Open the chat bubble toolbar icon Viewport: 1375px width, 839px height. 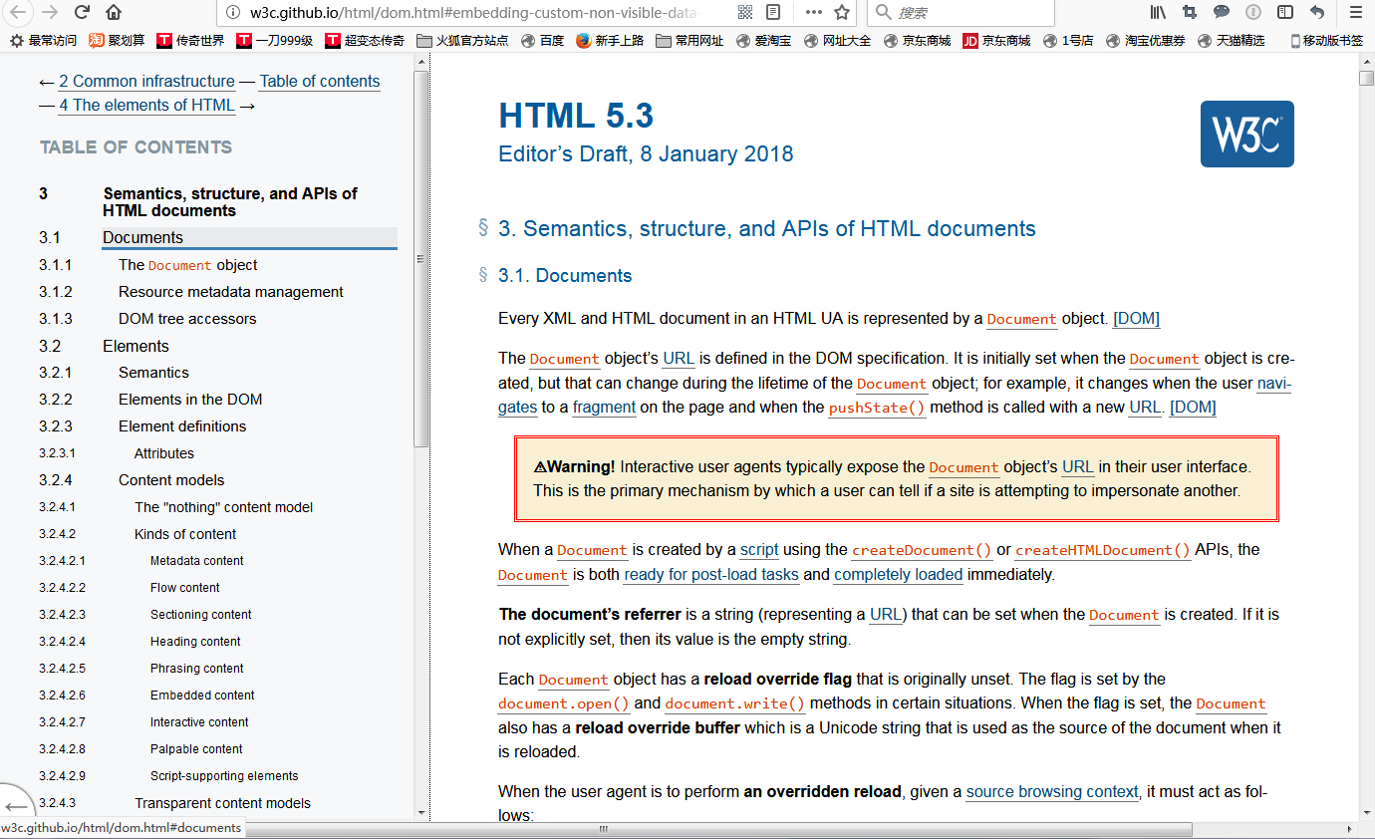1222,12
